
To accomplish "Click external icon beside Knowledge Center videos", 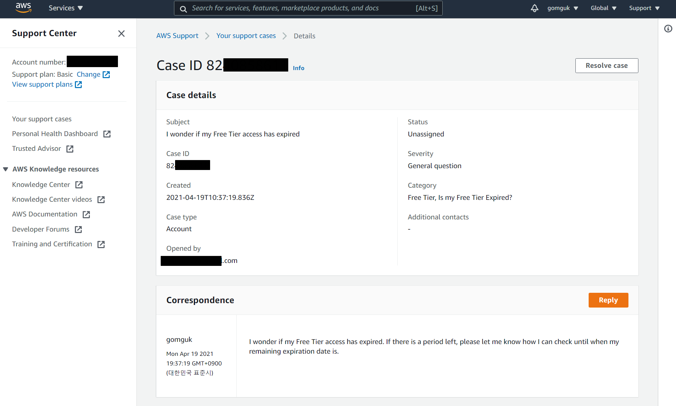I will [x=101, y=199].
